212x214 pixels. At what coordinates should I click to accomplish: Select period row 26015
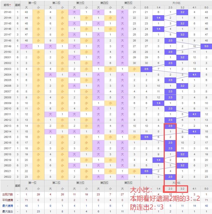click(x=106, y=137)
